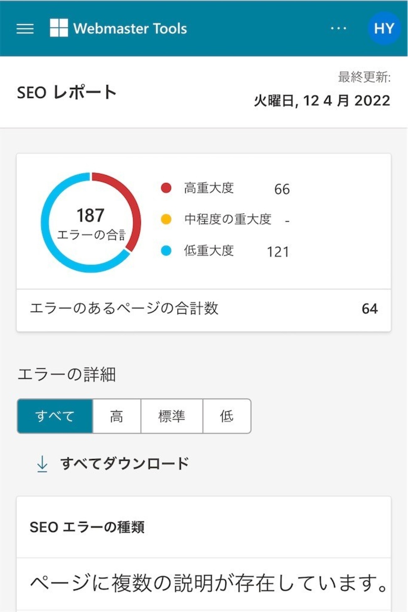The image size is (408, 612).
Task: Open the ページに複数の説明が存在しています error row
Action: (207, 583)
